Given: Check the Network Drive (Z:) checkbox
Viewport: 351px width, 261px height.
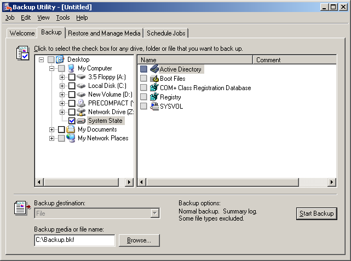Looking at the screenshot, I should (72, 112).
